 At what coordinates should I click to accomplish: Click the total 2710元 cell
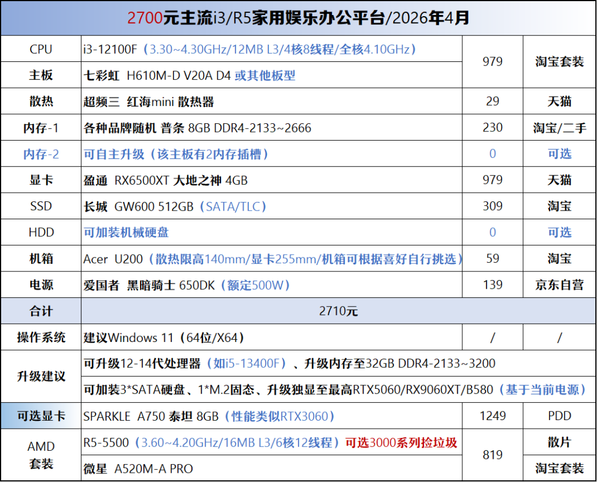pyautogui.click(x=338, y=311)
